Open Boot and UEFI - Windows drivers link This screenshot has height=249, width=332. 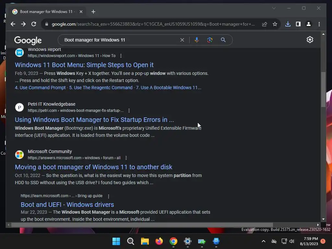67,205
